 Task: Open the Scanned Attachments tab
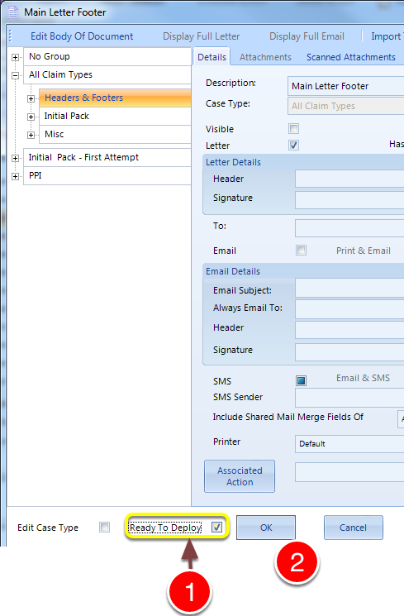(351, 57)
